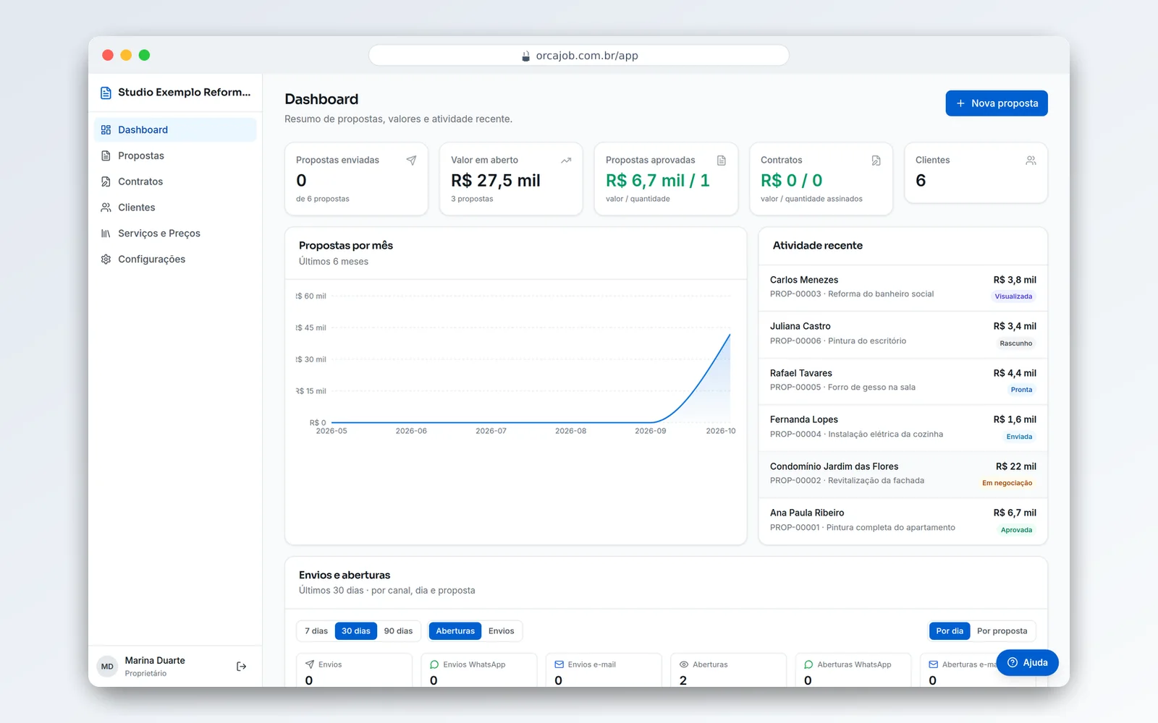Viewport: 1158px width, 723px height.
Task: Click the WhatsApp icon on Aberturas WhatsApp tile
Action: click(x=808, y=664)
